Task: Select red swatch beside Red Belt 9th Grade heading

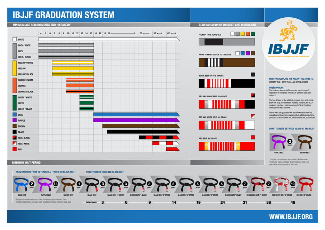Action: coord(253,138)
